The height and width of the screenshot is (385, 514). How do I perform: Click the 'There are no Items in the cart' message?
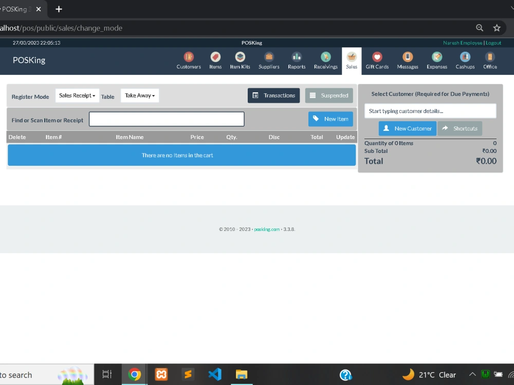pyautogui.click(x=177, y=155)
